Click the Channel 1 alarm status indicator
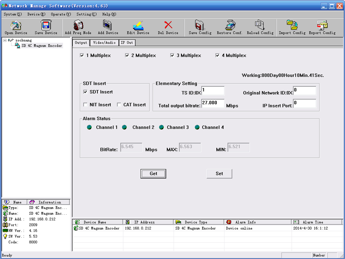This screenshot has width=345, height=259. coord(89,127)
